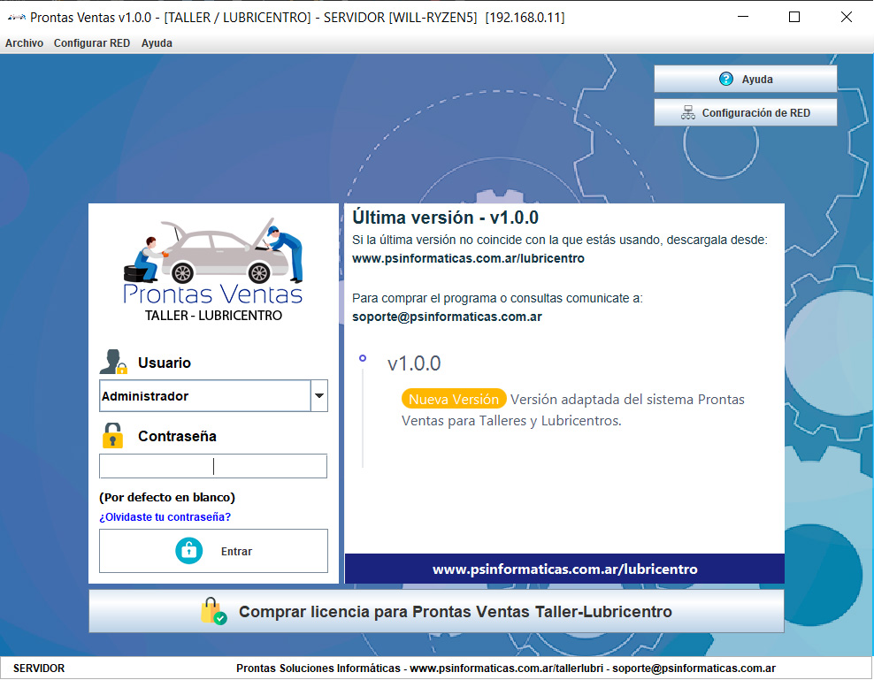Click the user silhouette icon beside Usuario
Viewport: 874px width, 680px height.
(x=113, y=362)
